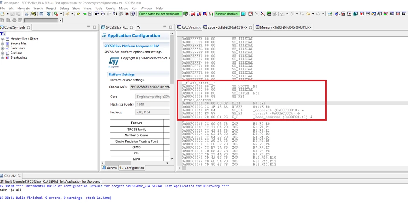This screenshot has height=220, width=408.
Task: Open the File menu
Action: point(2,8)
